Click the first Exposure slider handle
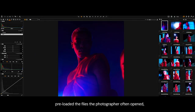Image resolution: width=195 pixels, height=112 pixels. pyautogui.click(x=13, y=46)
